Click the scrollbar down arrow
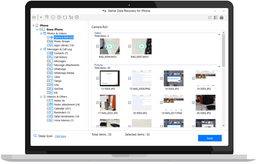Screen dimensions: 259x164 click(223, 126)
